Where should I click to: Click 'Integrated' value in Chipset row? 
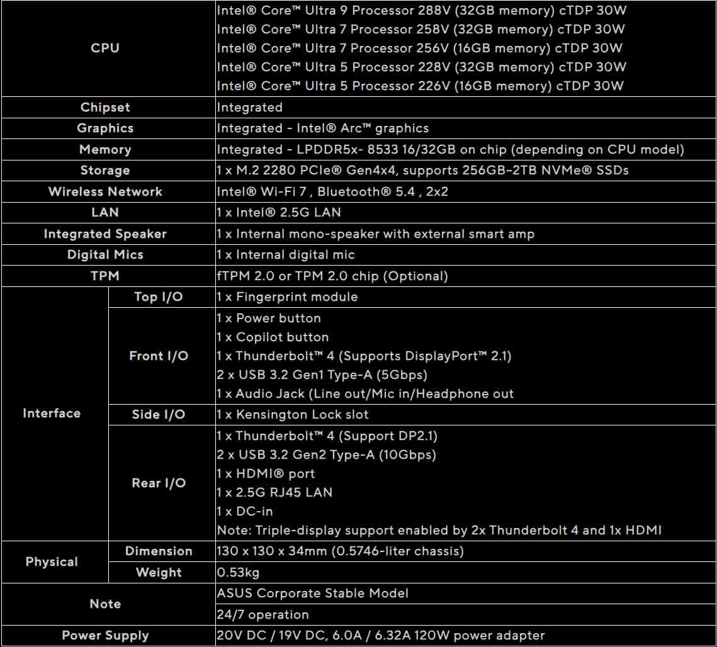tap(250, 108)
